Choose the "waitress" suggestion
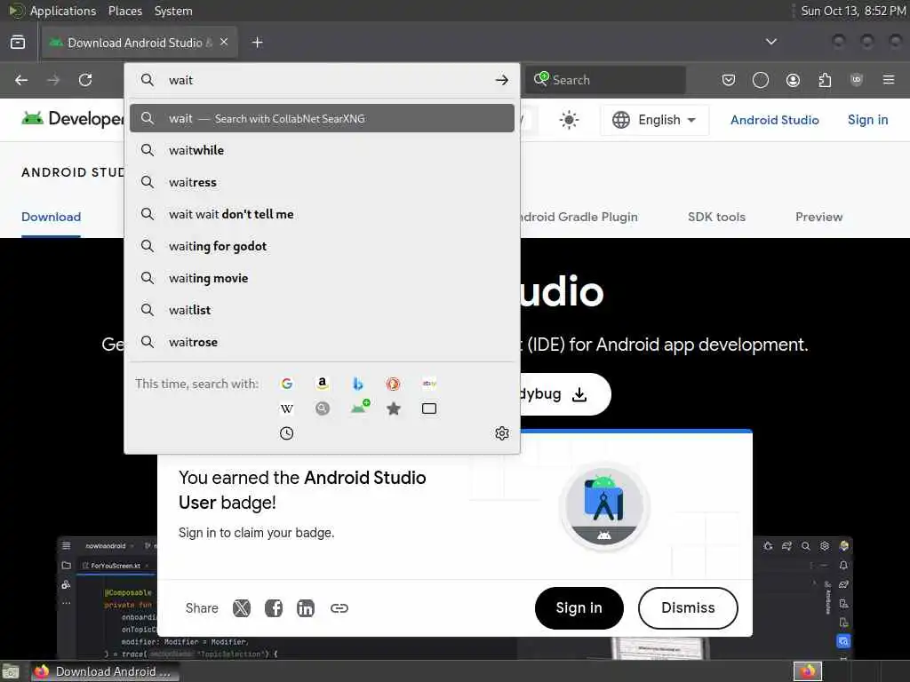Image resolution: width=910 pixels, height=682 pixels. [322, 182]
